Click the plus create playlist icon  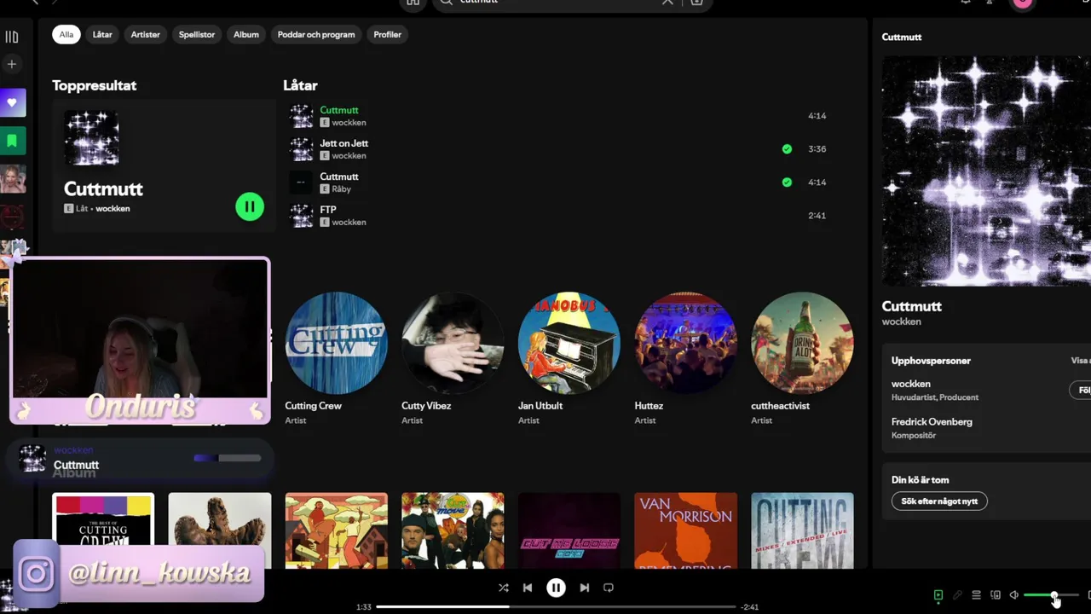[12, 64]
